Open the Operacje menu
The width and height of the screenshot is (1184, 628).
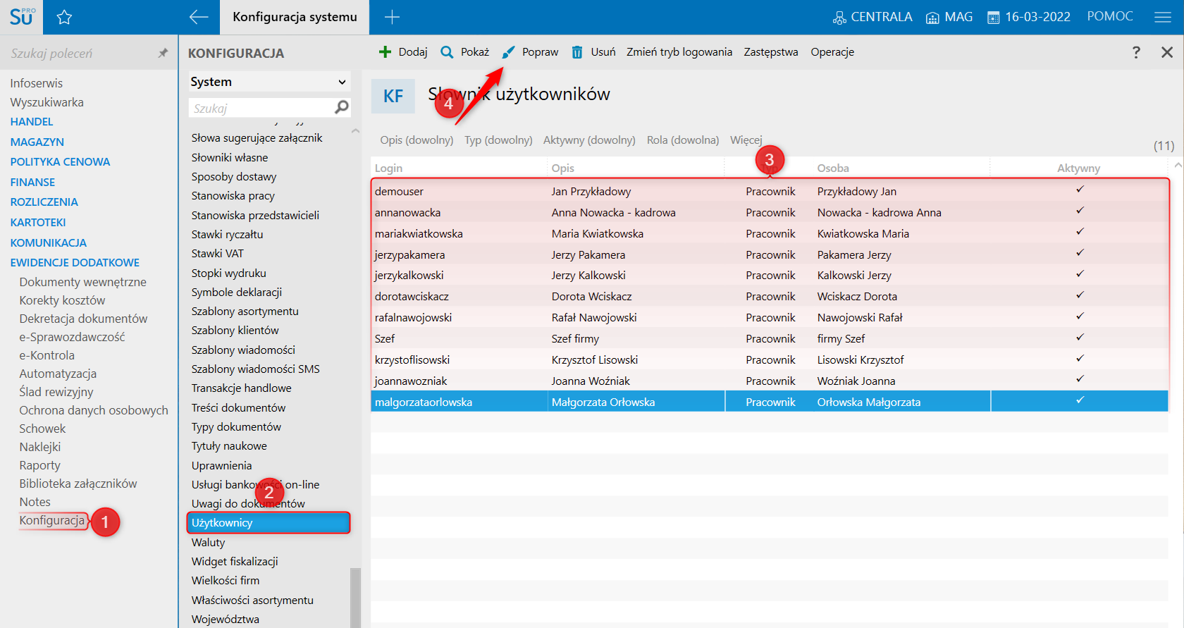coord(832,52)
